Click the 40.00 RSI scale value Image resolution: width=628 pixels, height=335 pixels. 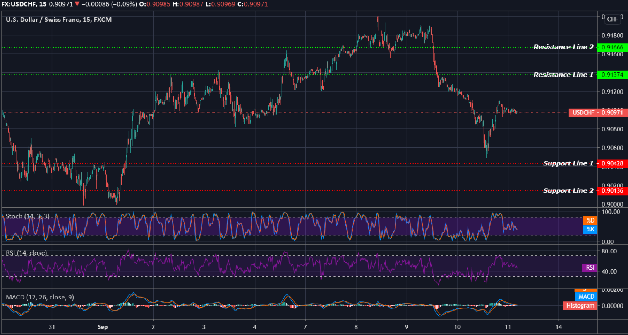(x=609, y=272)
